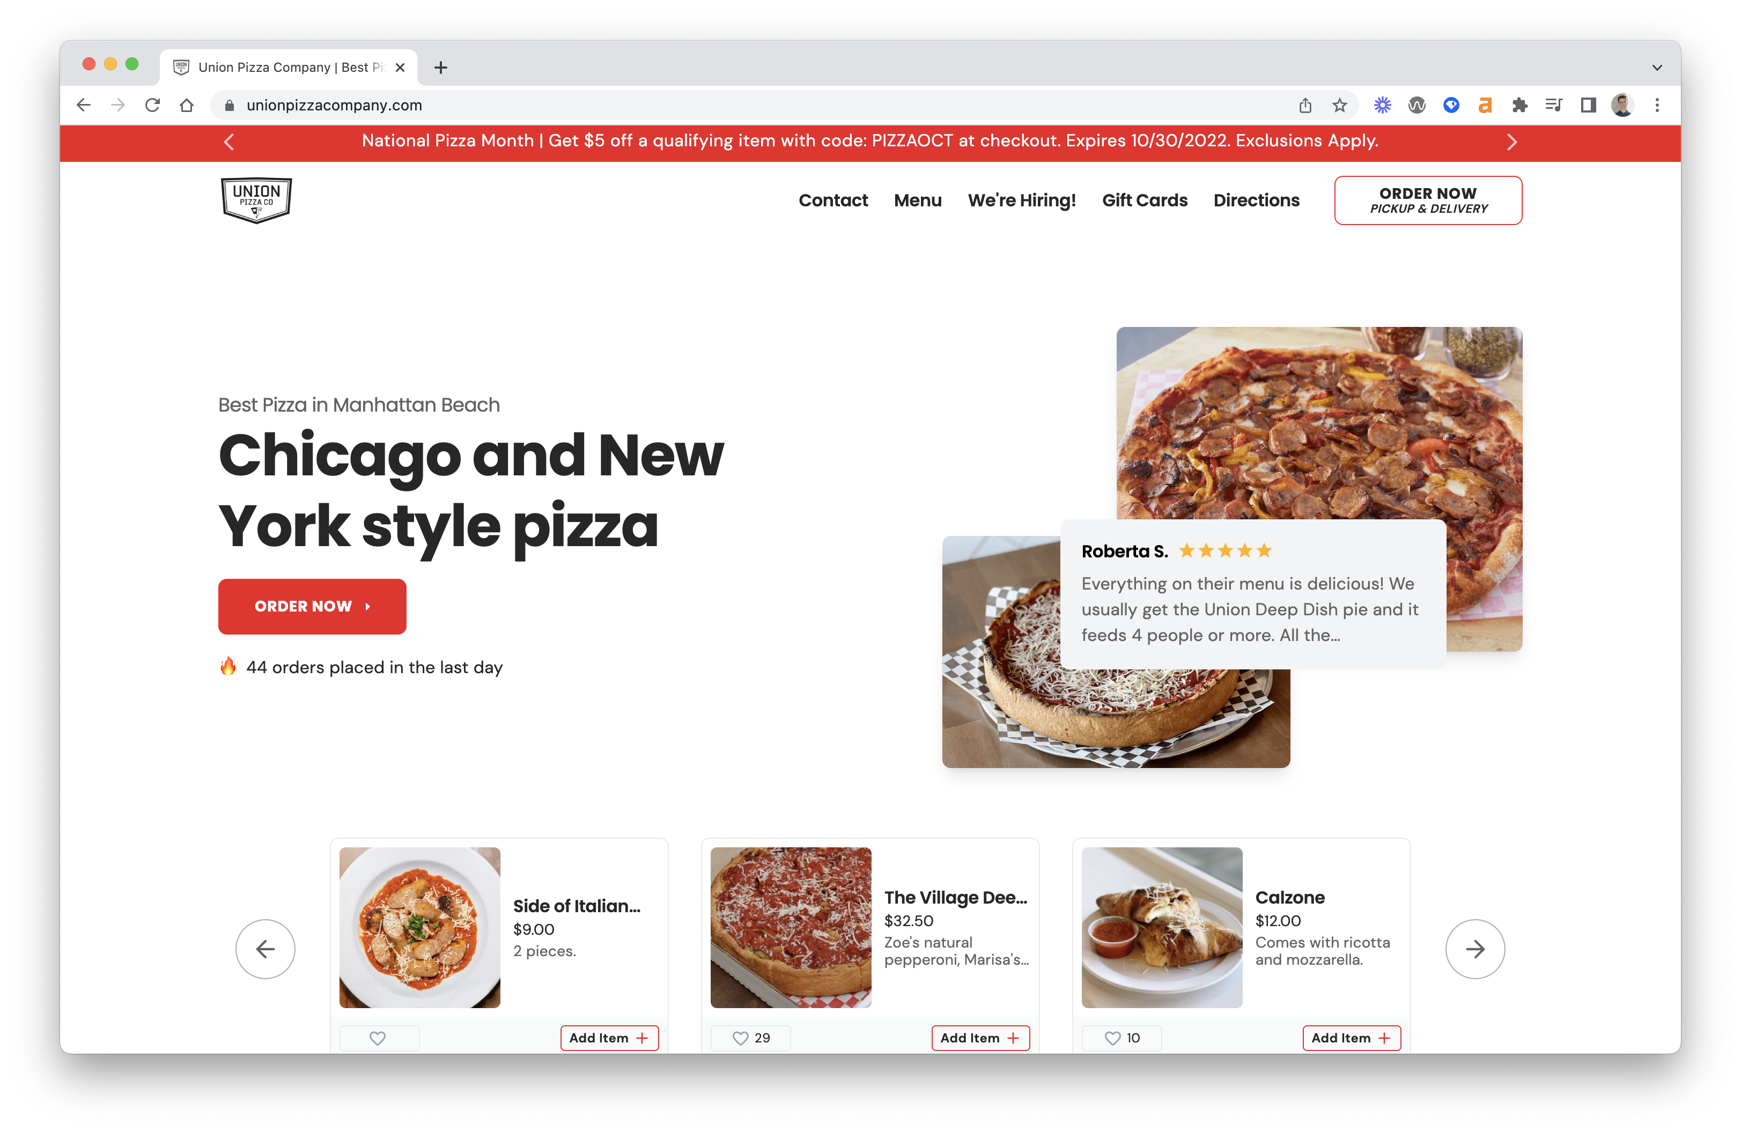Reload the Union Pizza page
The height and width of the screenshot is (1133, 1741).
tap(152, 105)
